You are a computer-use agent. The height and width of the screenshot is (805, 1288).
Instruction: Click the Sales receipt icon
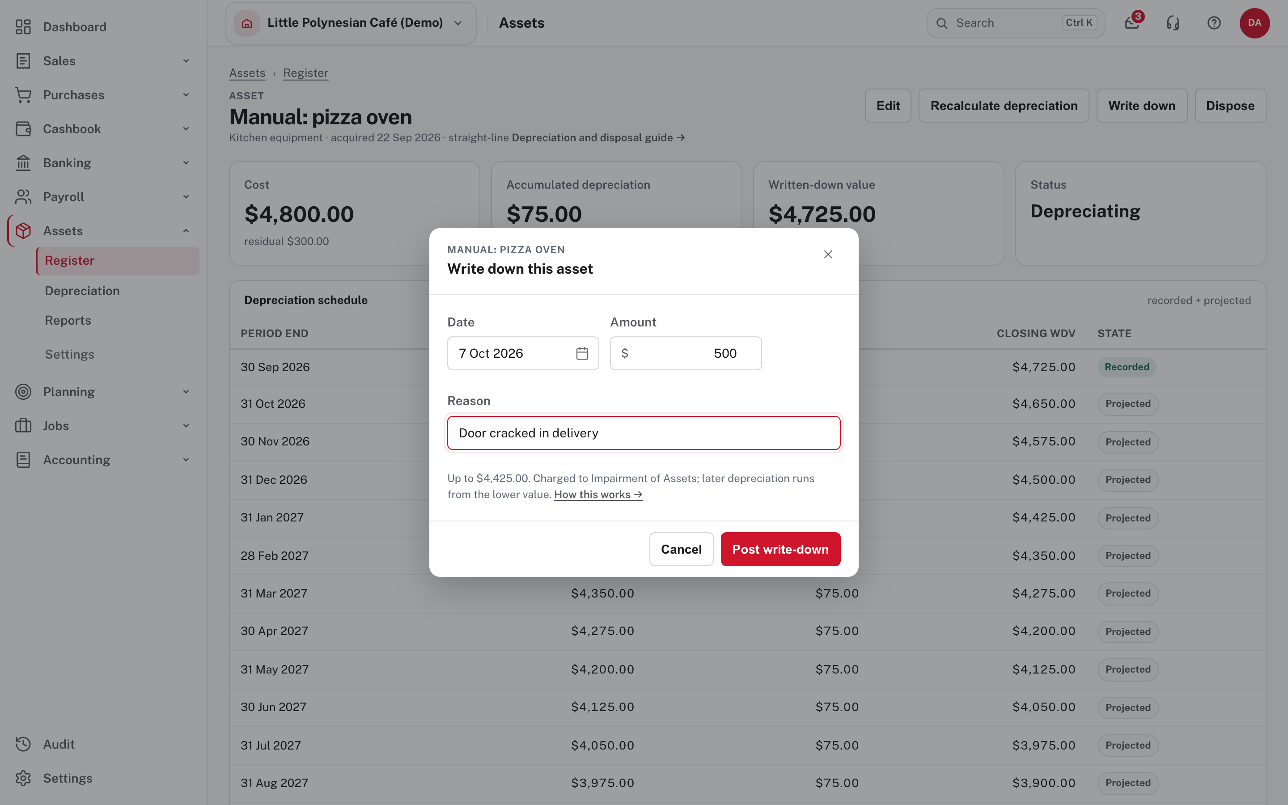(23, 61)
